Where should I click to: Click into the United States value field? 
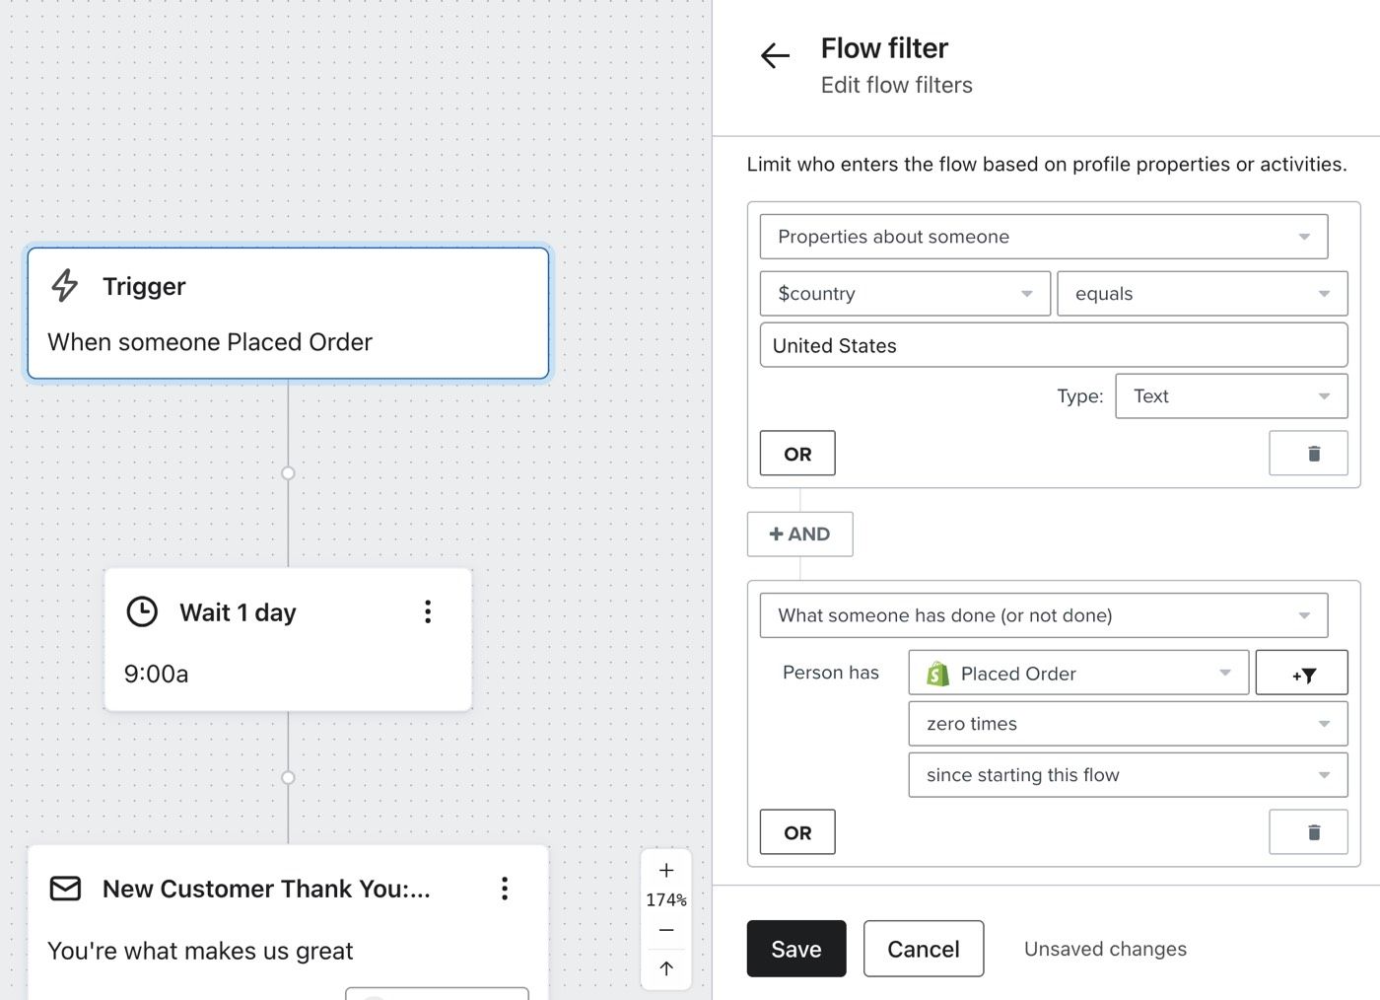pyautogui.click(x=1053, y=346)
